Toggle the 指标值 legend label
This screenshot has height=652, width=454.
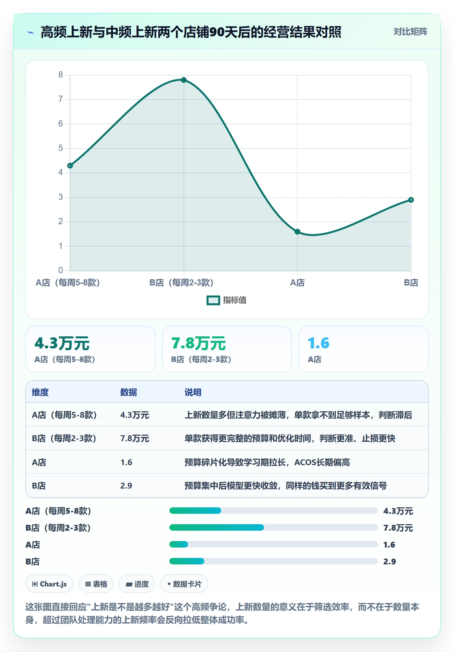pos(235,300)
